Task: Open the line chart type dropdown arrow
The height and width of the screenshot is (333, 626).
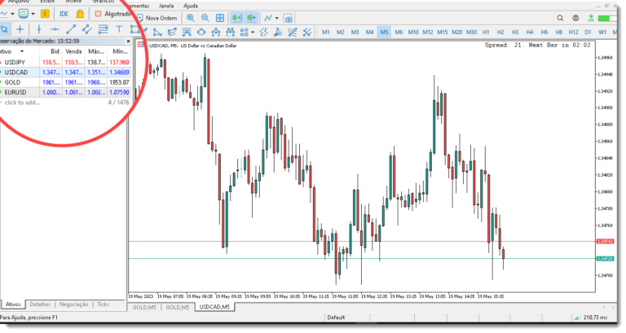Action: (x=12, y=14)
